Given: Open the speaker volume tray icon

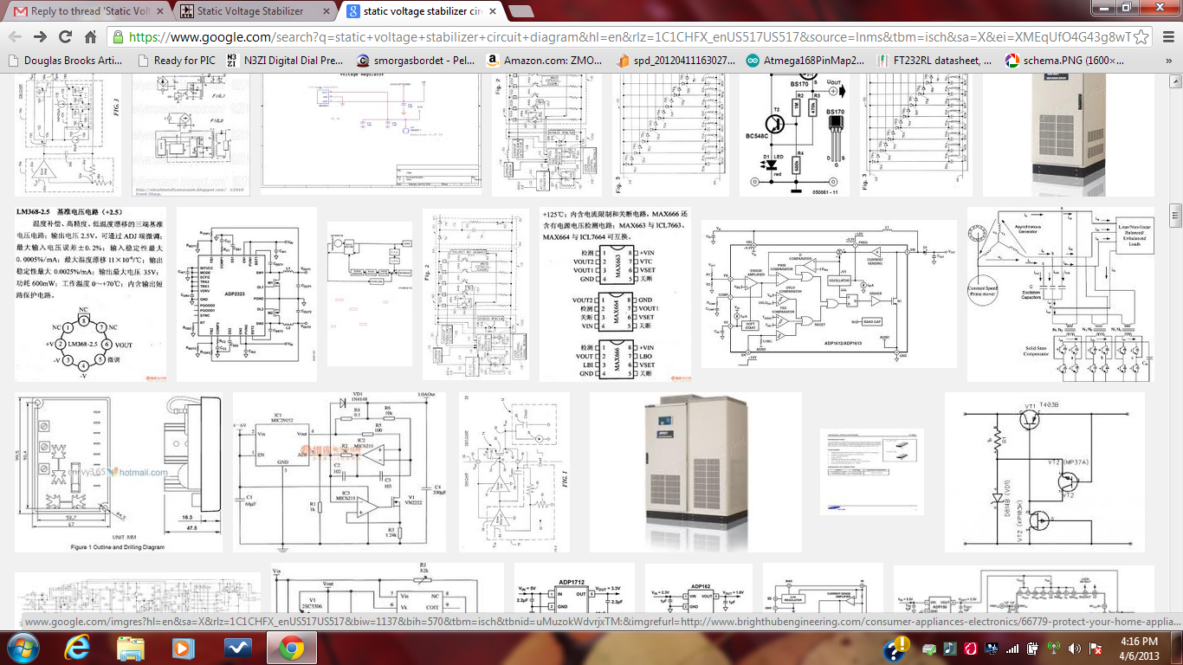Looking at the screenshot, I should point(1076,649).
